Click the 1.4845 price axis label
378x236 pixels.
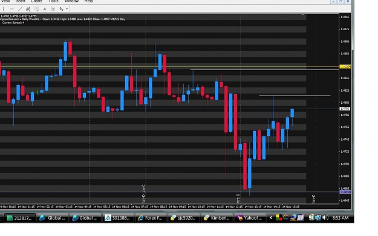[x=345, y=78]
